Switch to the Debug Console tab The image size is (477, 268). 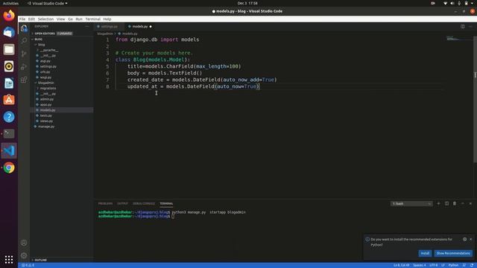click(144, 203)
